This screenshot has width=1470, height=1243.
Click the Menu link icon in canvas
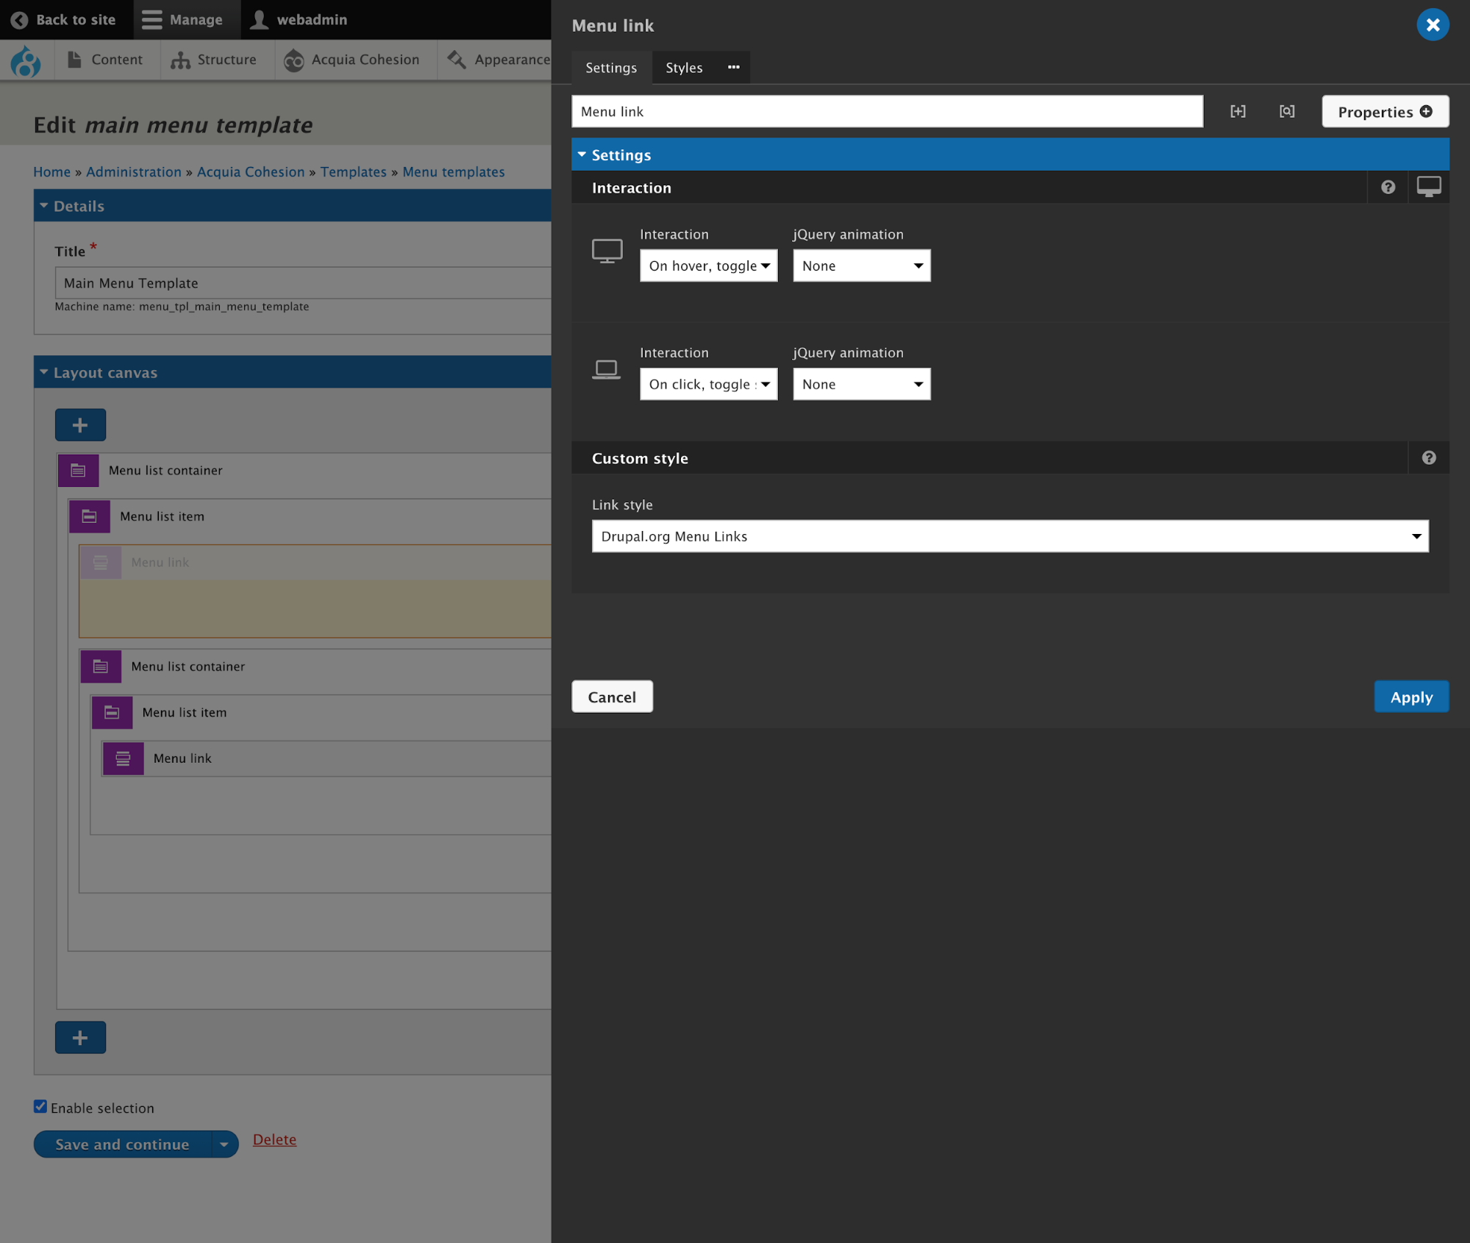pos(101,561)
